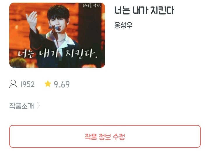
Task: Click the 작품 정보 수정 button
Action: 105,136
